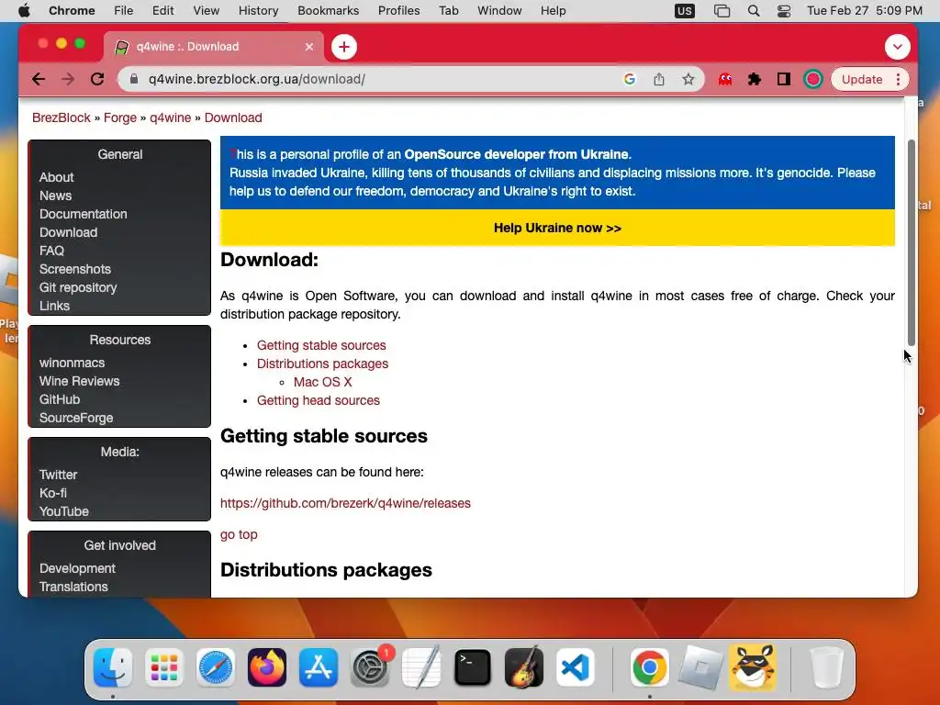Image resolution: width=940 pixels, height=705 pixels.
Task: Open the Profiles menu
Action: [398, 11]
